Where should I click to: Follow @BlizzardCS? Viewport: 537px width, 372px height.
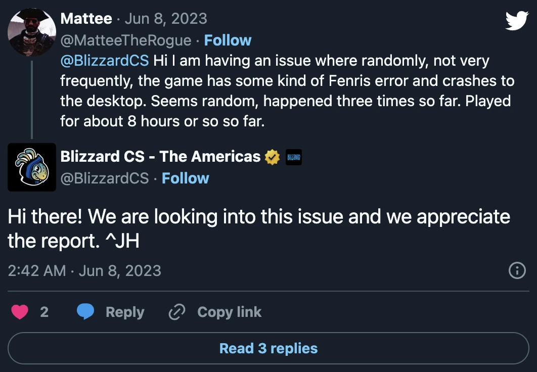(x=186, y=178)
